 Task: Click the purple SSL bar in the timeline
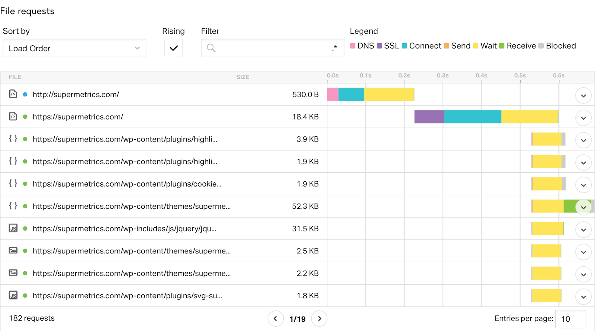coord(429,117)
